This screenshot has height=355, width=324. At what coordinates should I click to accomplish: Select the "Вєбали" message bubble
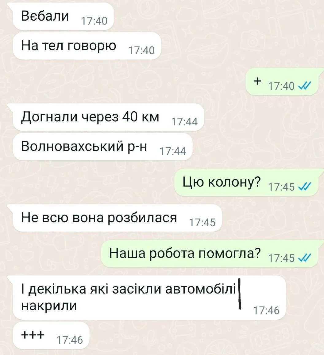pyautogui.click(x=63, y=16)
